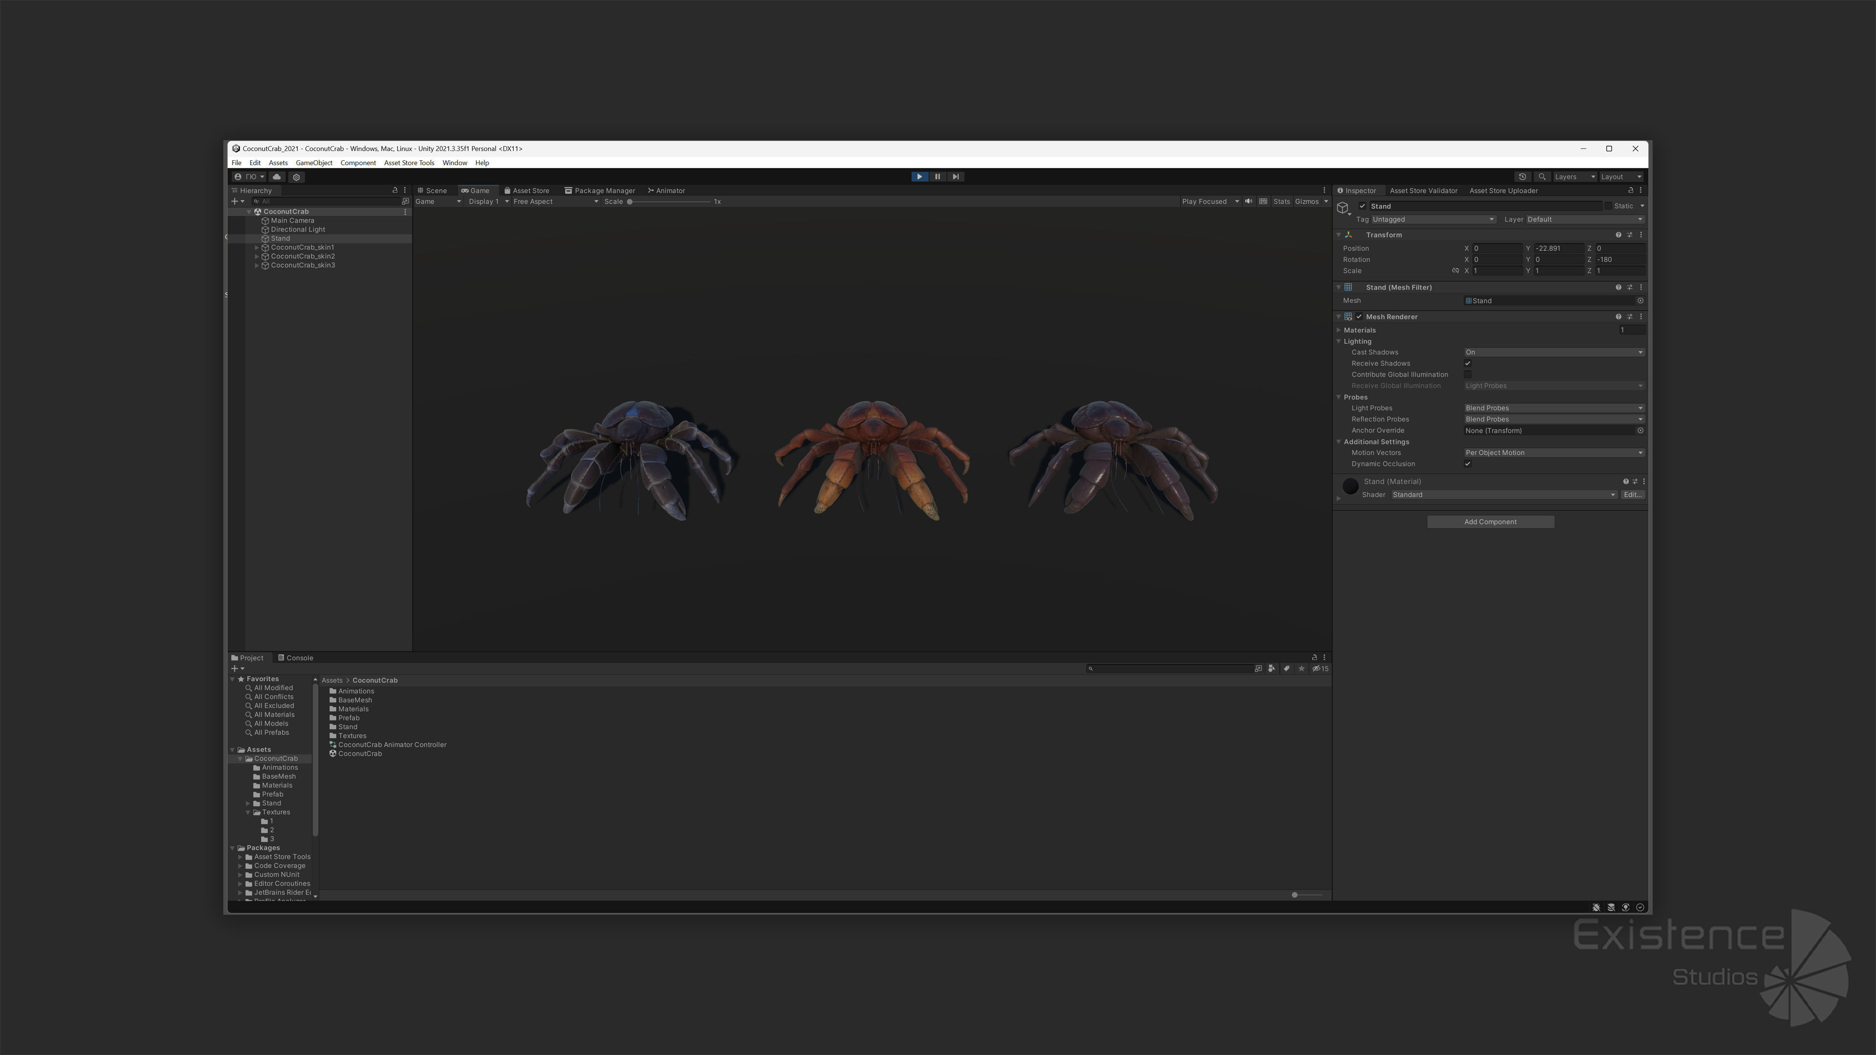The height and width of the screenshot is (1055, 1876).
Task: Click the Step frame button in the toolbar
Action: [956, 177]
